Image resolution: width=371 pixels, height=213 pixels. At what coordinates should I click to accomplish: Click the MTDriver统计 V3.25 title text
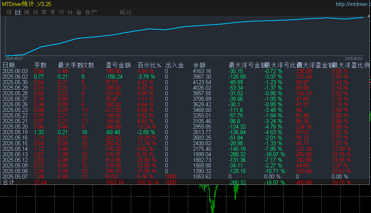[26, 4]
